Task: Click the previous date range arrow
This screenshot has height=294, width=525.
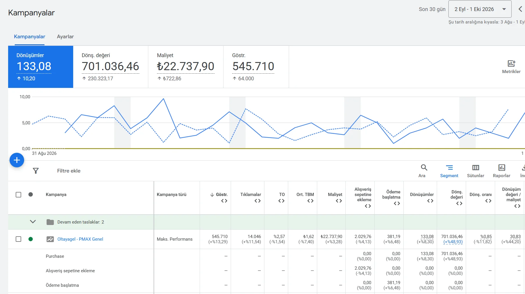Action: [520, 9]
